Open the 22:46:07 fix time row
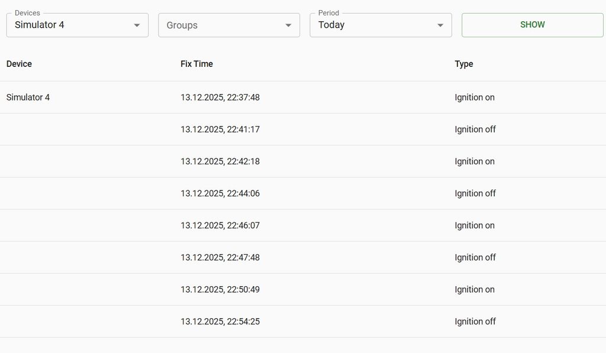Screen dimensions: 606x353 (220, 225)
